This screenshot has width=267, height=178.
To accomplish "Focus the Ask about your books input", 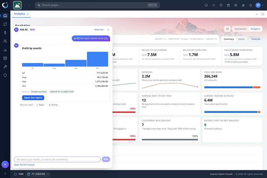I will [57, 159].
